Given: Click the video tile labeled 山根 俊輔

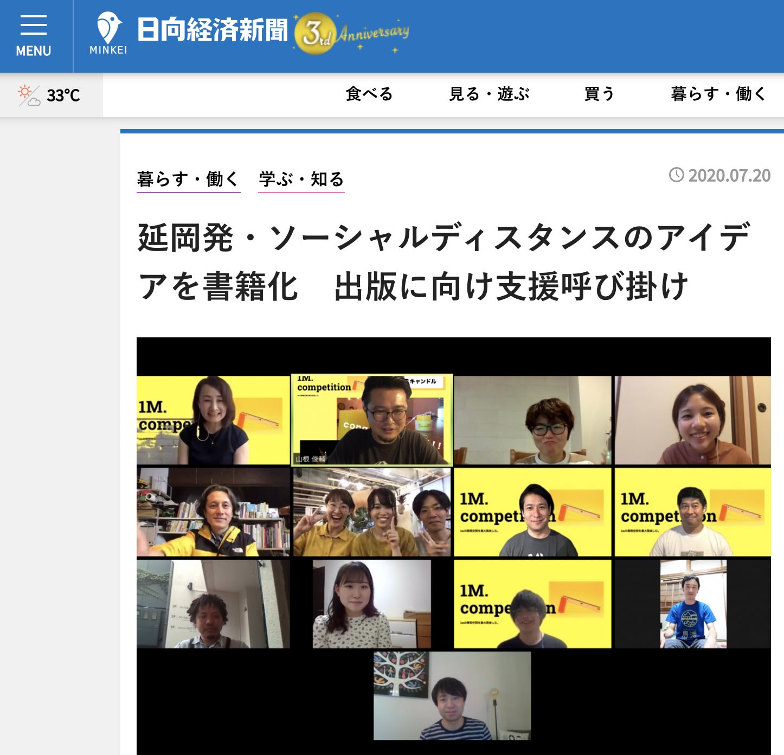Looking at the screenshot, I should pyautogui.click(x=372, y=420).
